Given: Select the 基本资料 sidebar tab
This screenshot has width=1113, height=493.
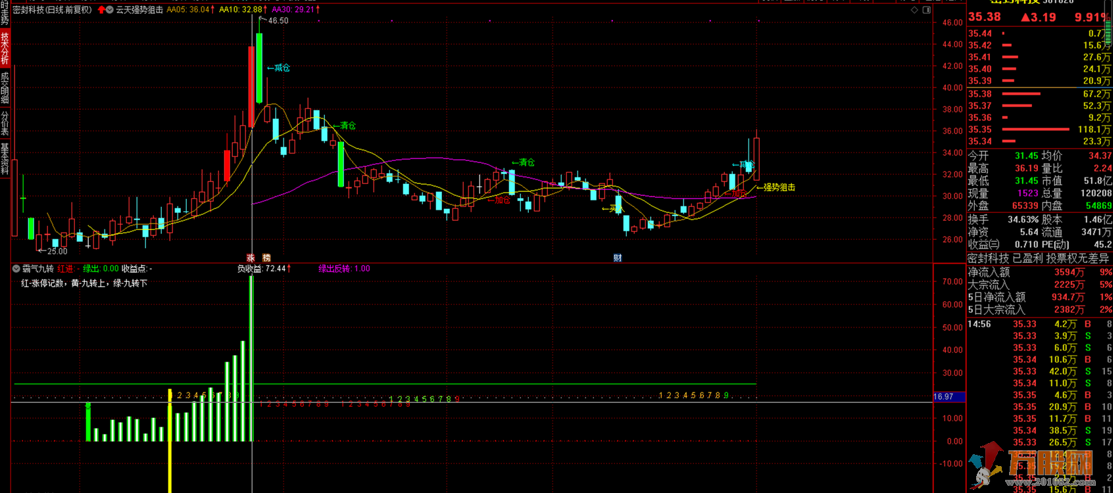Looking at the screenshot, I should (5, 158).
